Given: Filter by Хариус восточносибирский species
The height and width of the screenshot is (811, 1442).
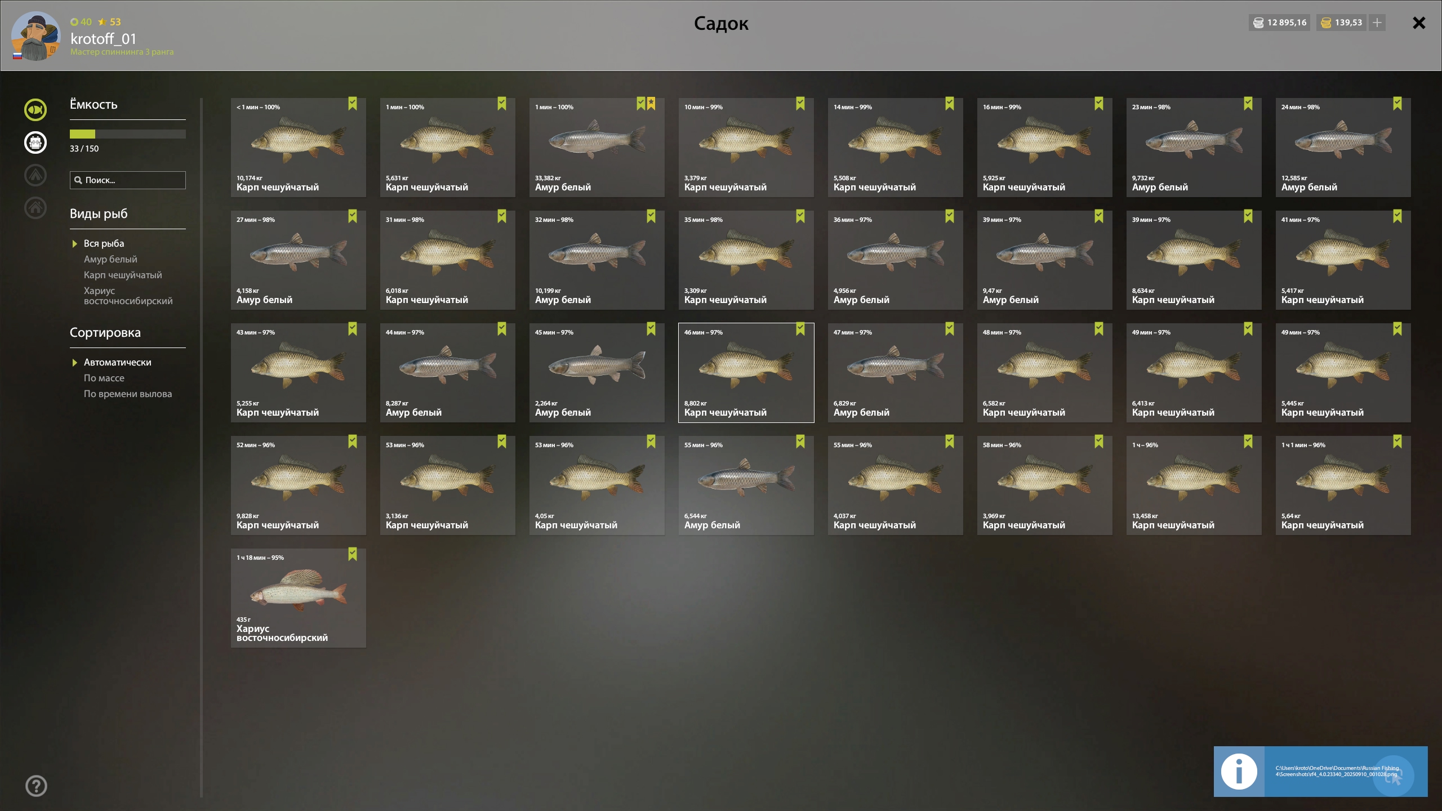Looking at the screenshot, I should click(128, 296).
